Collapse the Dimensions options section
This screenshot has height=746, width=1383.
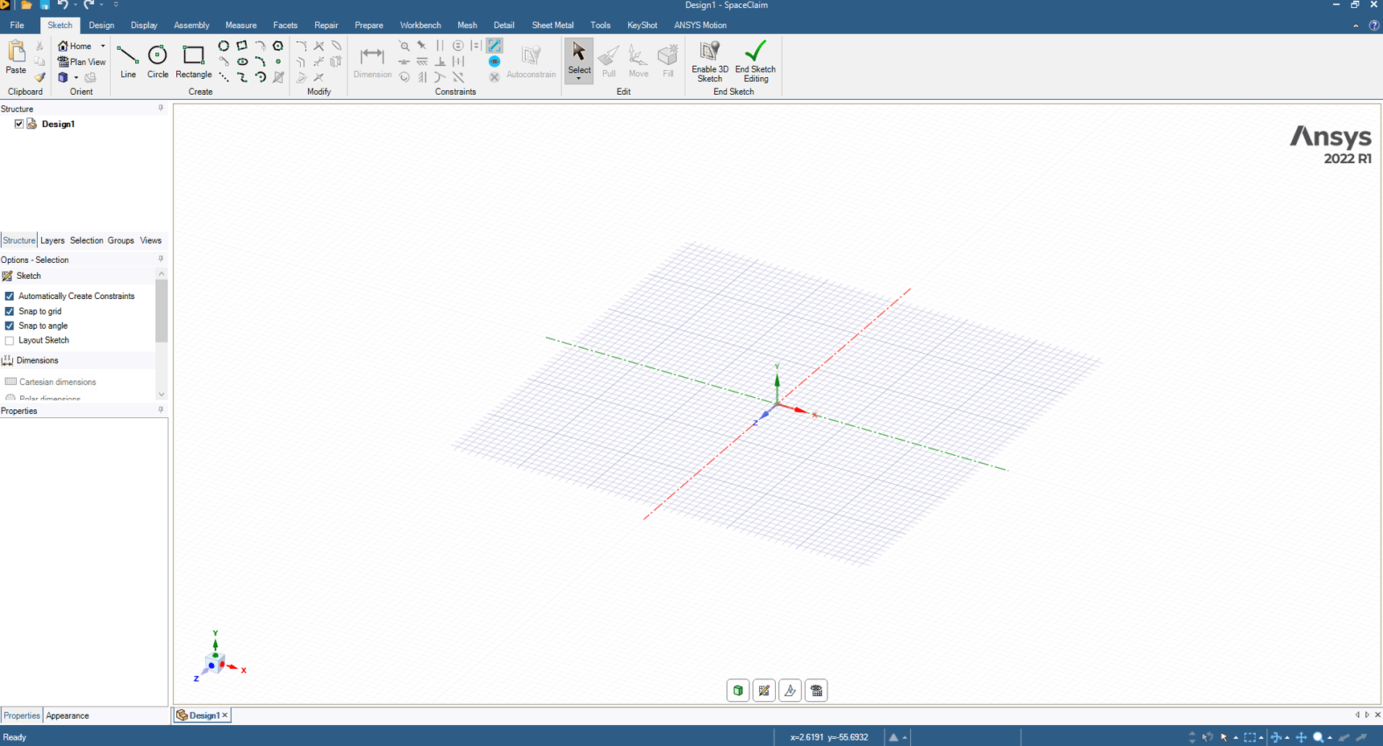click(x=37, y=360)
